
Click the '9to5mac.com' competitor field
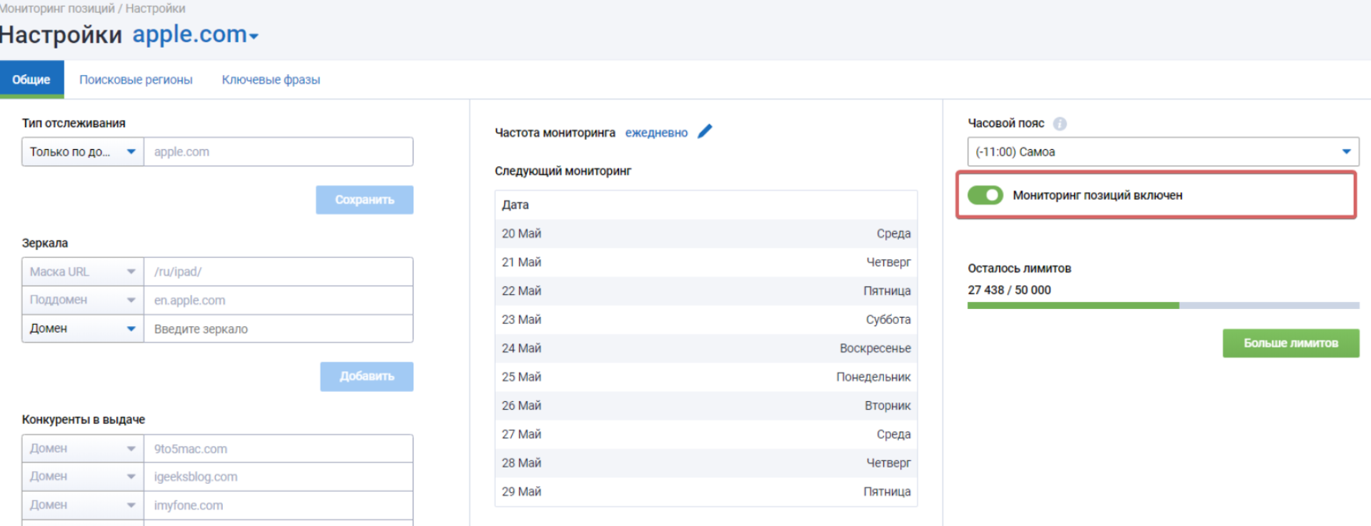coord(278,449)
